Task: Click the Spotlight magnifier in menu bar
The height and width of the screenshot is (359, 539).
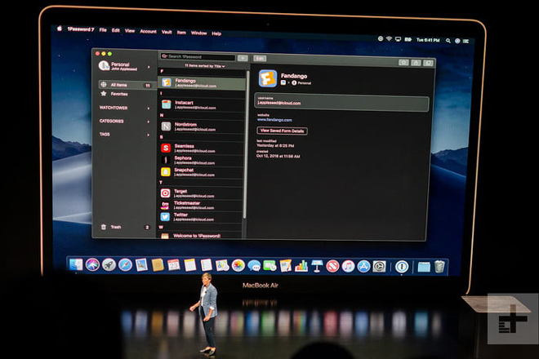Action: (x=448, y=41)
